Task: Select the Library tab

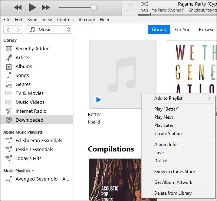Action: pyautogui.click(x=159, y=29)
